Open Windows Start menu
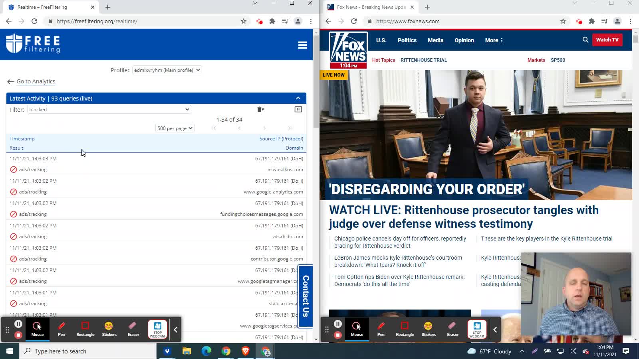The image size is (639, 359). (10, 351)
